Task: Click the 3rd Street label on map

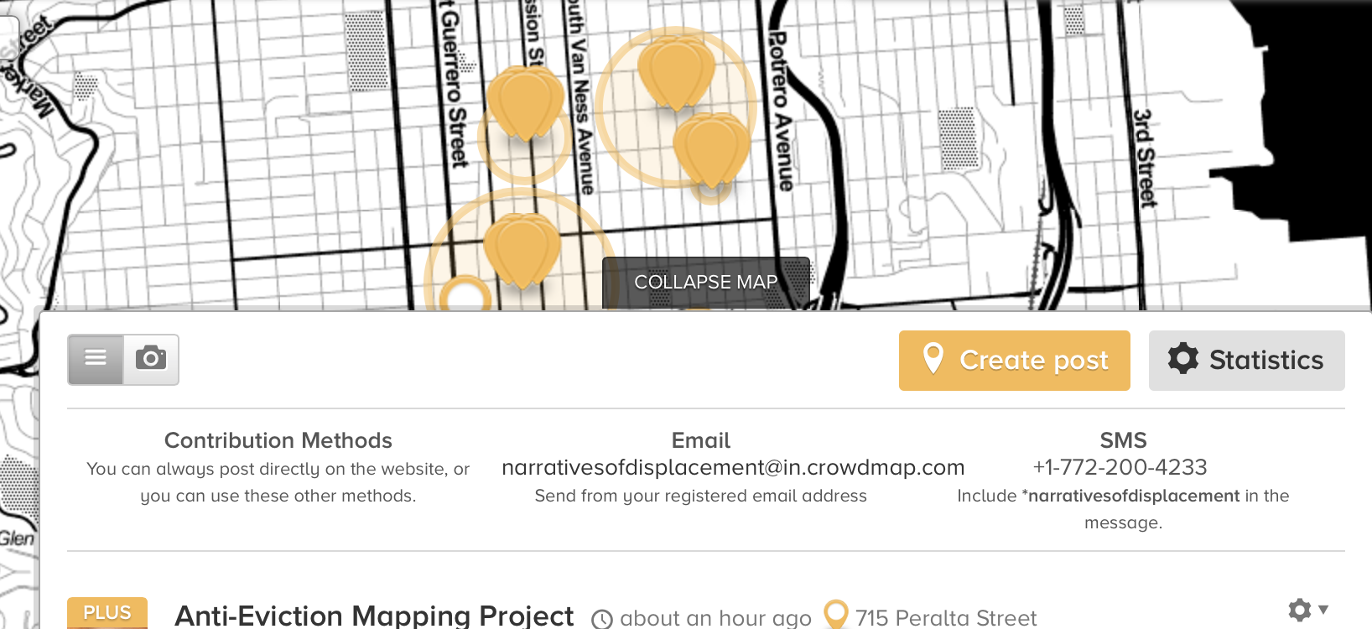Action: coord(1144,158)
